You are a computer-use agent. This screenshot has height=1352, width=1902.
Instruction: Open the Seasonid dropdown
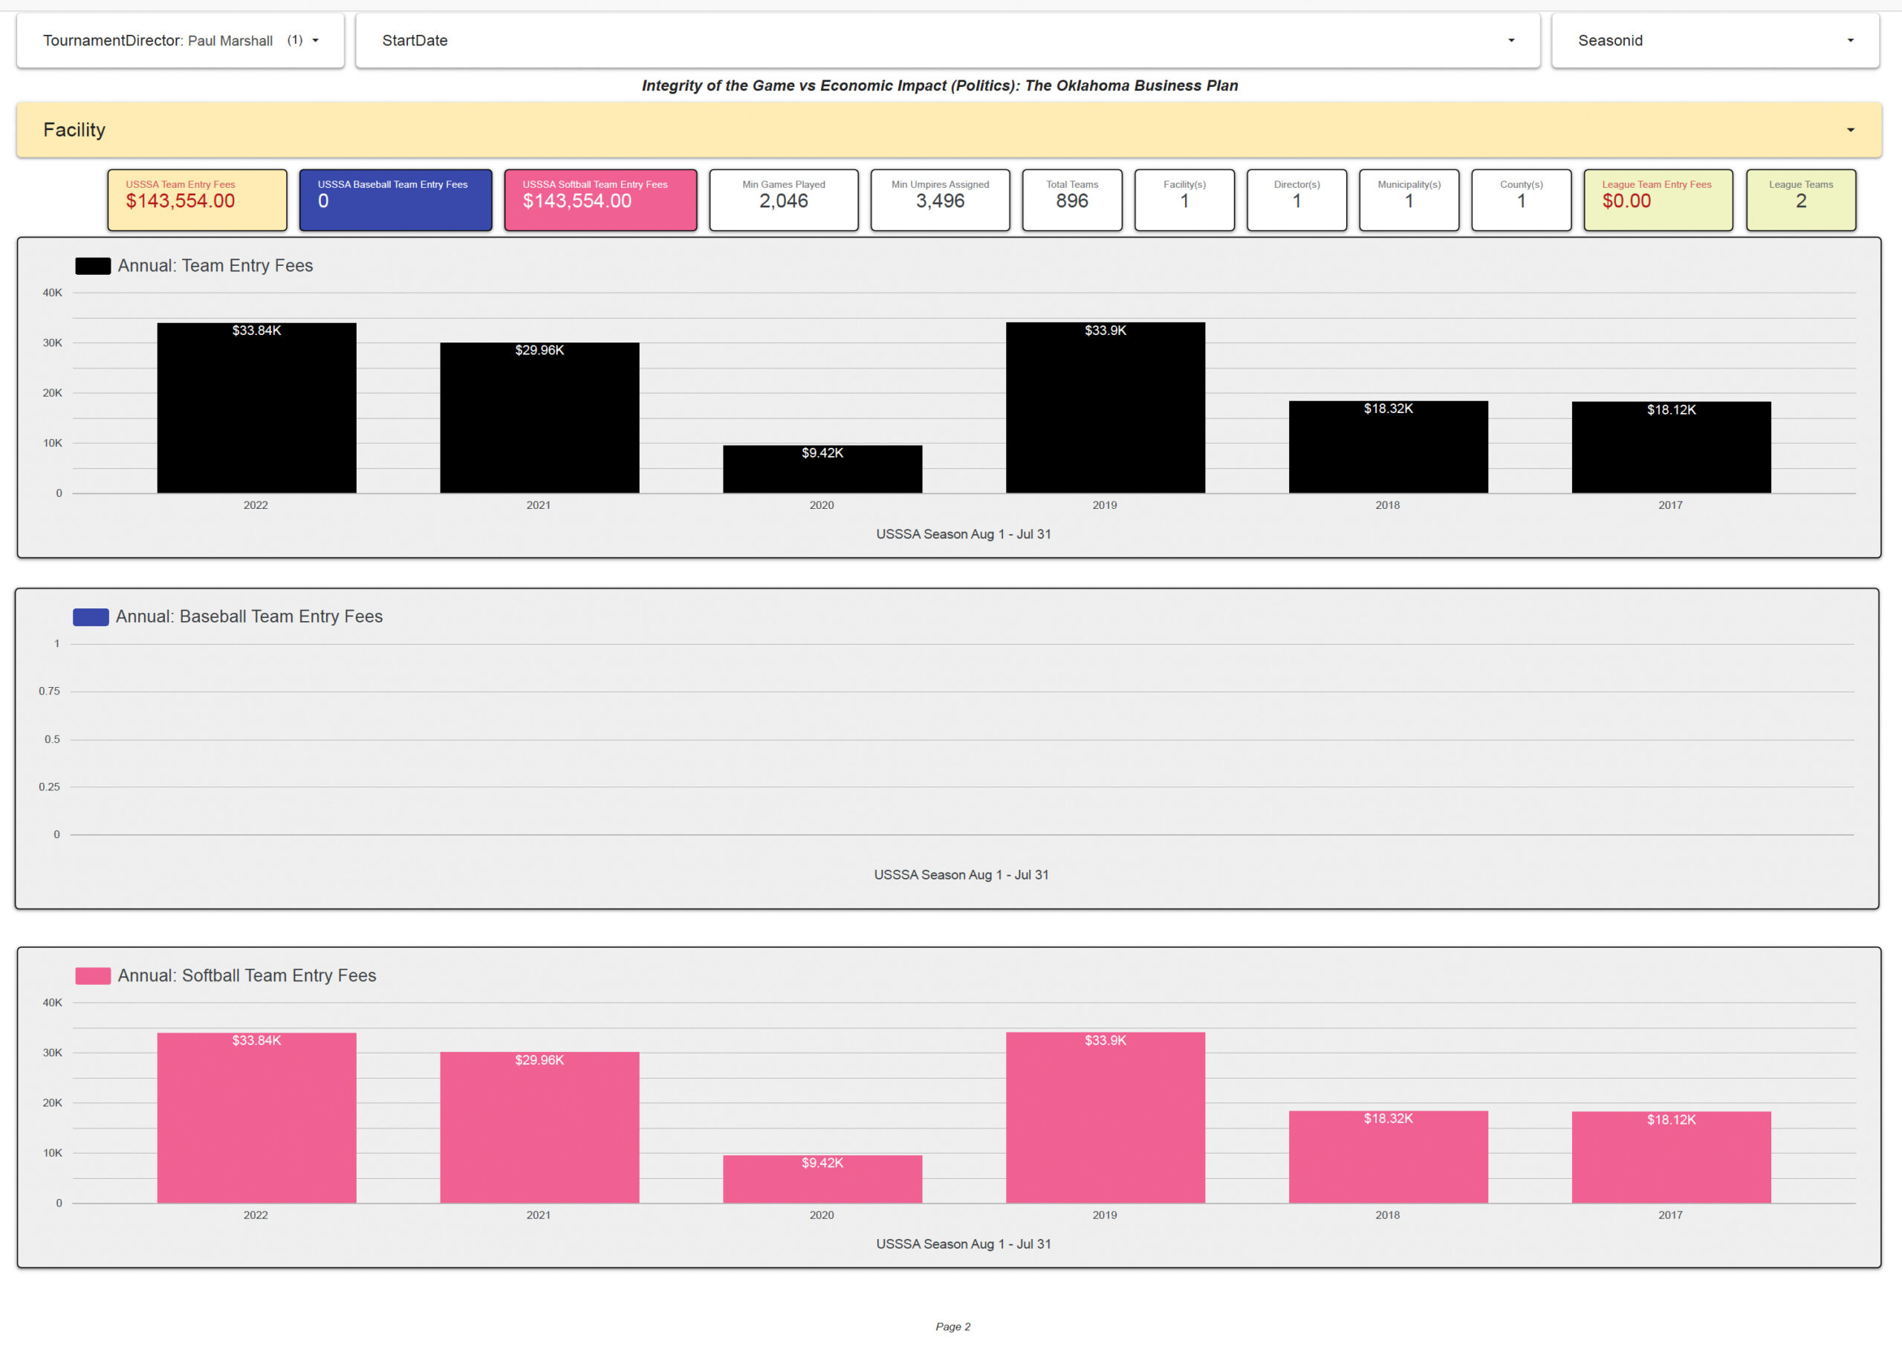tap(1715, 40)
